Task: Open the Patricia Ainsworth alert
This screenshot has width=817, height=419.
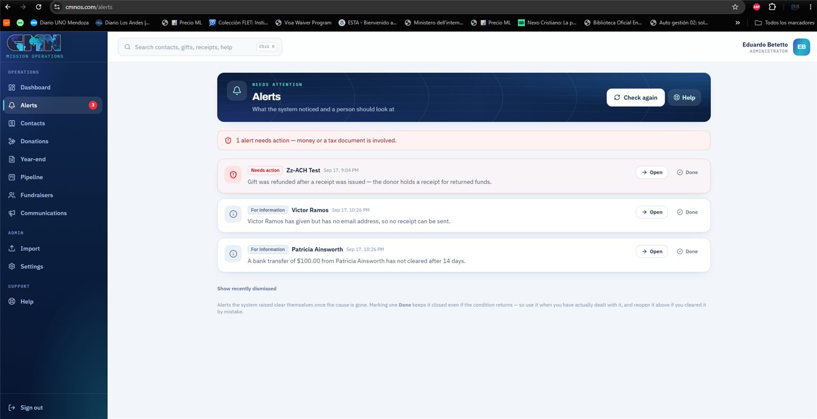Action: [652, 251]
